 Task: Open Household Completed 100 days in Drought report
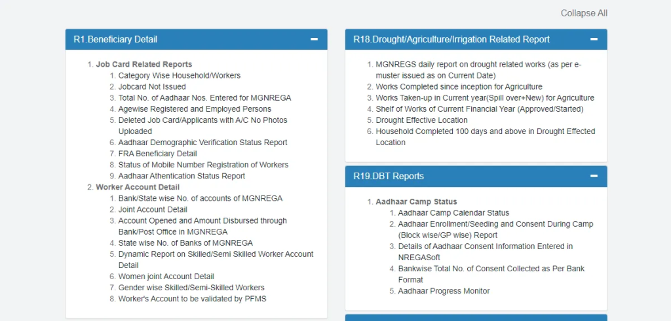tap(486, 137)
